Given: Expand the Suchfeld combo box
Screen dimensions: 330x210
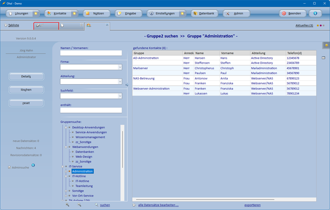Looking at the screenshot, I should [120, 96].
